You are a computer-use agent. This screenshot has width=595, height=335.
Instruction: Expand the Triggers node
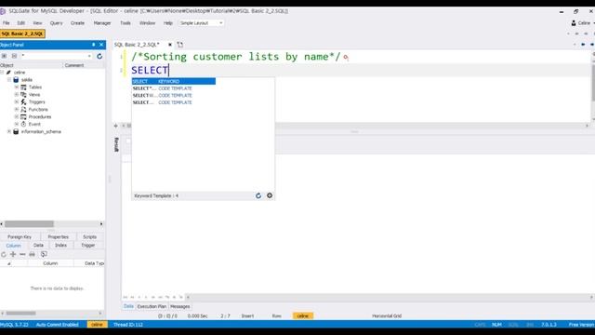(17, 102)
